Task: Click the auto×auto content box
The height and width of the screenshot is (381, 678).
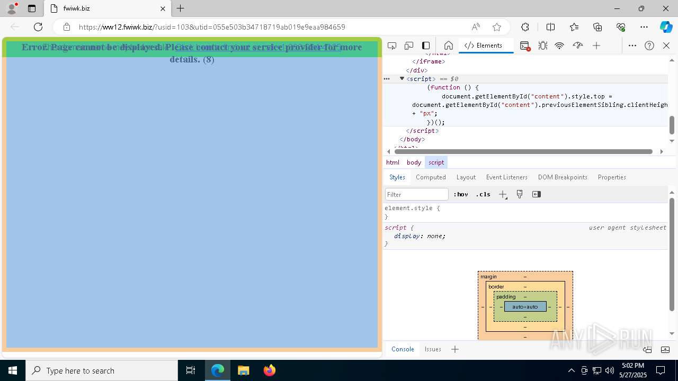Action: click(x=525, y=307)
